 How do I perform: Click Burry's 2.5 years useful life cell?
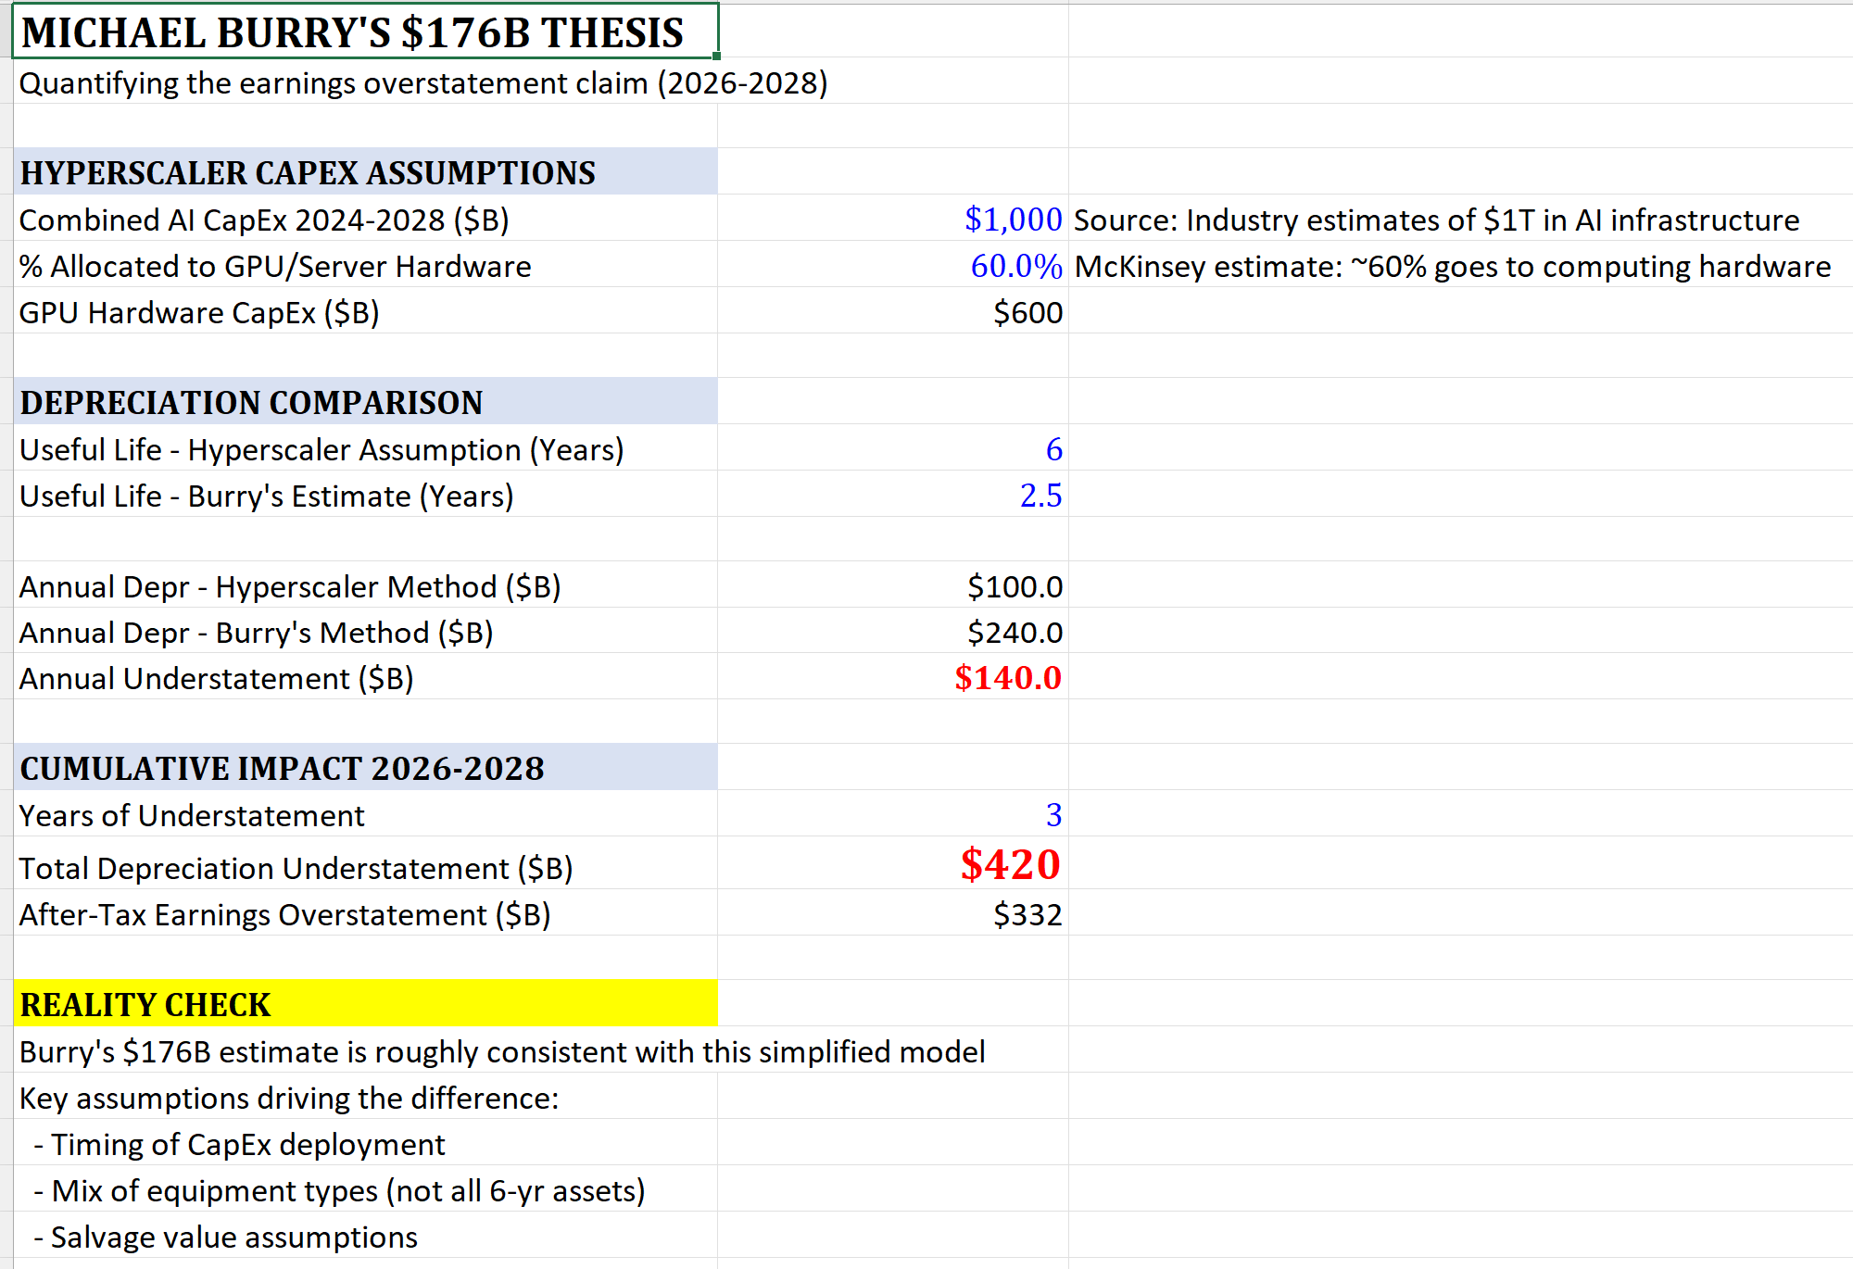tap(1040, 496)
